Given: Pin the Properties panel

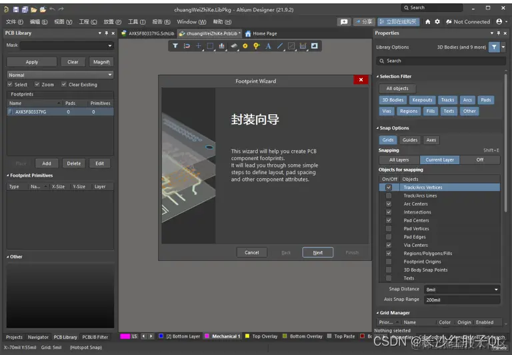Looking at the screenshot, I should [498, 33].
